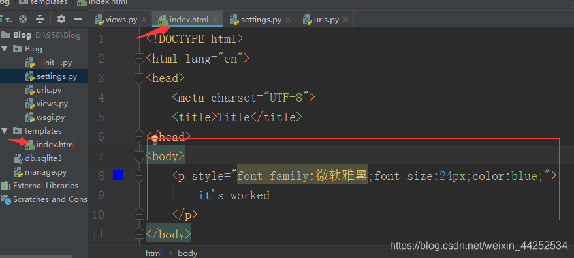Click the body breadcrumb at editor bottom
The width and height of the screenshot is (574, 258).
(187, 253)
